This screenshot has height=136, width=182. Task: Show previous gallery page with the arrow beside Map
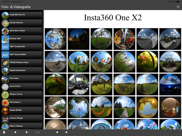57,132
